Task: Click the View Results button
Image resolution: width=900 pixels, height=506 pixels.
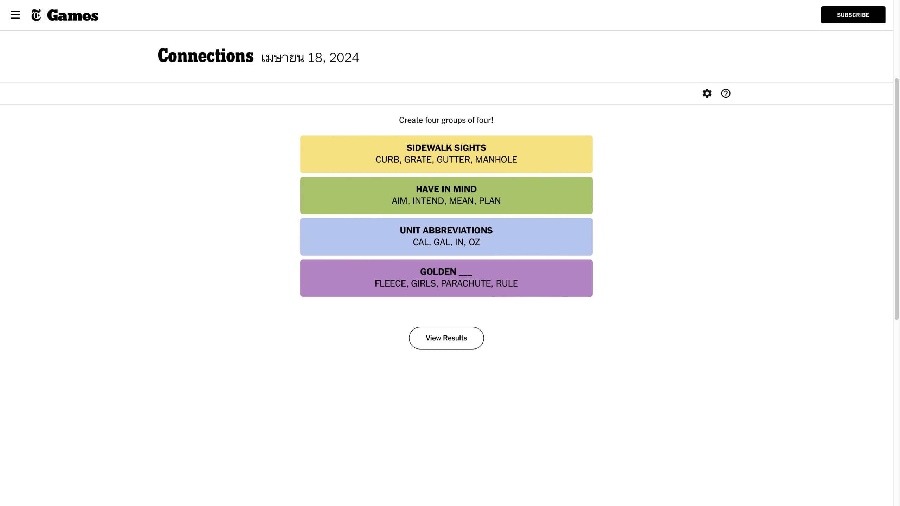Action: pos(446,338)
